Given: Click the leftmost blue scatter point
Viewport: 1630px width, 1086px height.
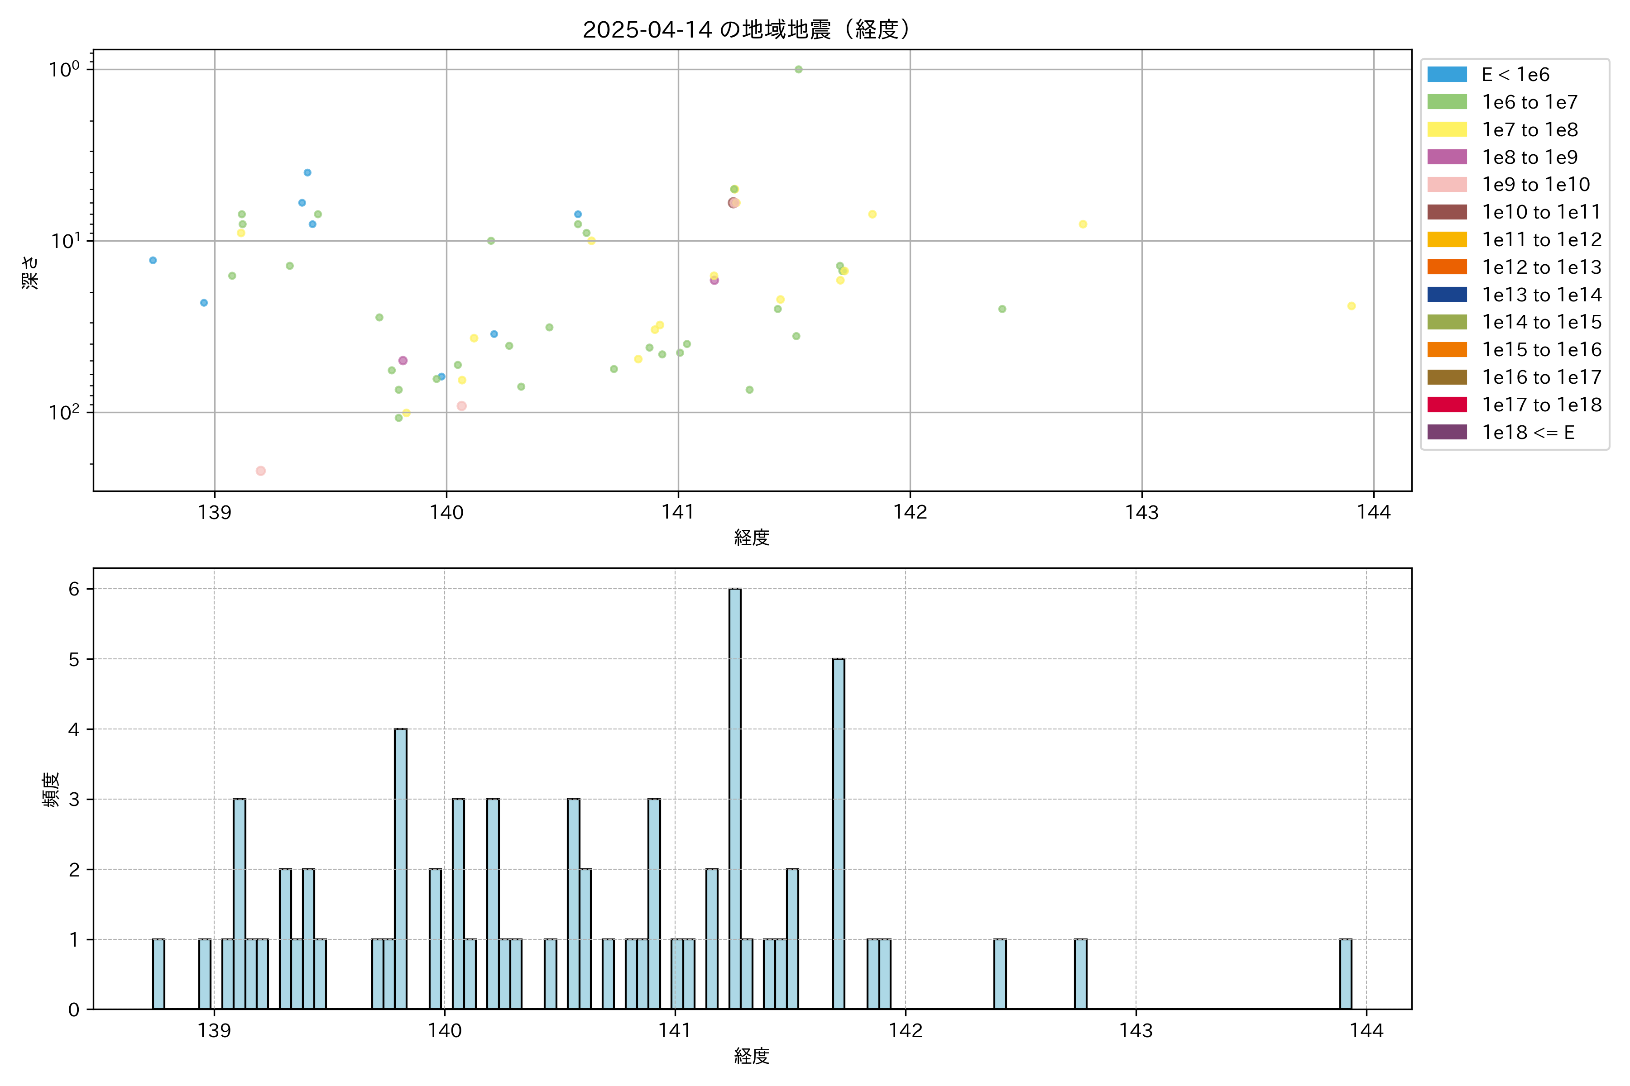Looking at the screenshot, I should (153, 261).
